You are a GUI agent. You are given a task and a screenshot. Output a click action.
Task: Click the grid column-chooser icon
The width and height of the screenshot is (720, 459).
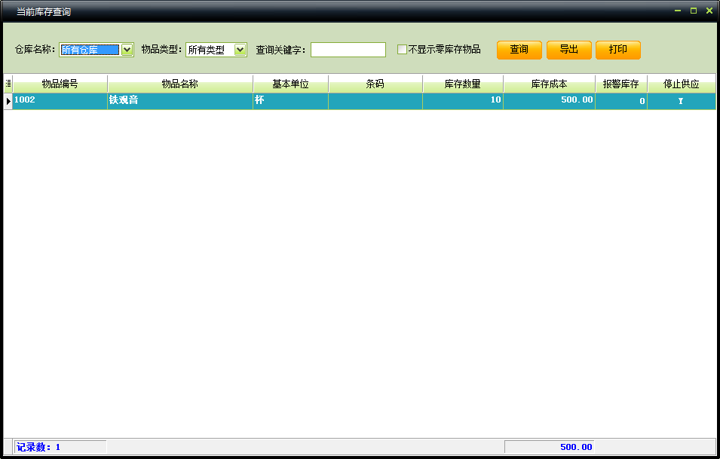pos(8,84)
